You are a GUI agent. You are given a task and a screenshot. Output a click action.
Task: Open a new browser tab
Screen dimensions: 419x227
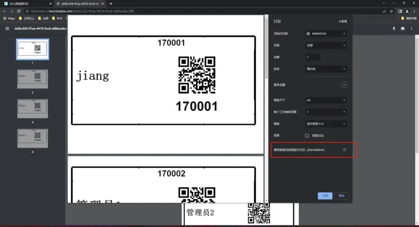pyautogui.click(x=111, y=4)
